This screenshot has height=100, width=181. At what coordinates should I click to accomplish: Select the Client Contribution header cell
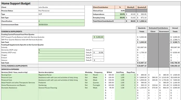pyautogui.click(x=104, y=7)
